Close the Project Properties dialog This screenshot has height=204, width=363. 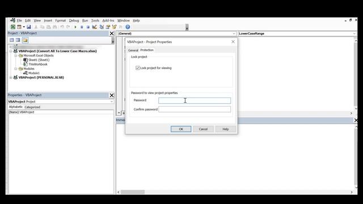[233, 41]
